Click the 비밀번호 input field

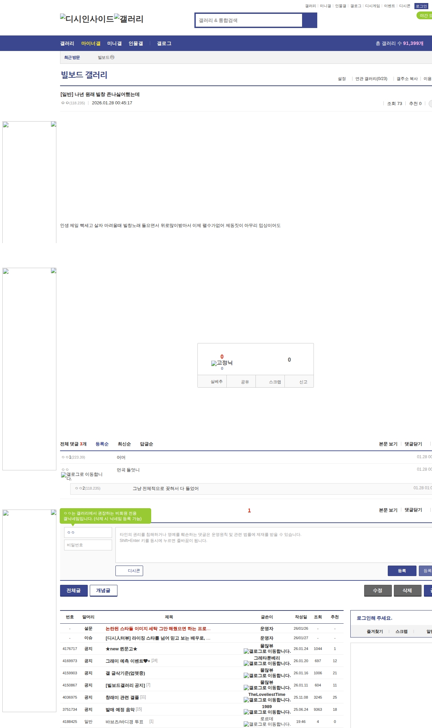click(x=88, y=545)
